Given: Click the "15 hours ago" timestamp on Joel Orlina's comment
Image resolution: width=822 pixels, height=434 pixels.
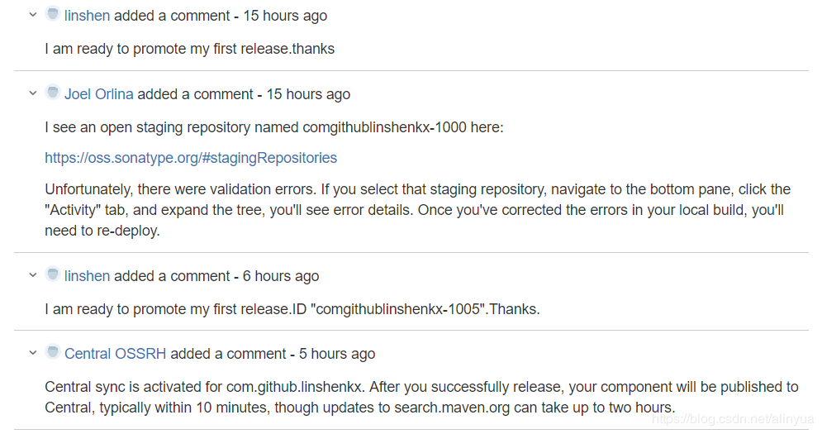Looking at the screenshot, I should pos(308,94).
